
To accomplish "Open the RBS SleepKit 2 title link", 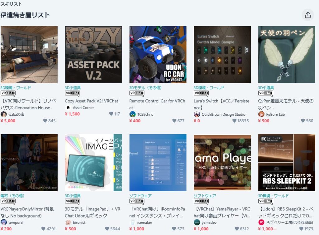I will click(286, 212).
